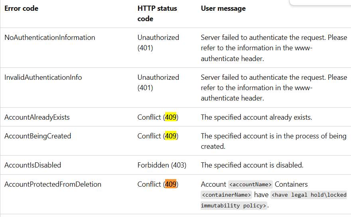The image size is (351, 217).
Task: Click 'The specified account already exists.' message
Action: 256,117
